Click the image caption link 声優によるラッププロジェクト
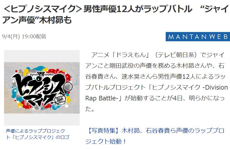This screenshot has height=150, width=230. (35, 131)
